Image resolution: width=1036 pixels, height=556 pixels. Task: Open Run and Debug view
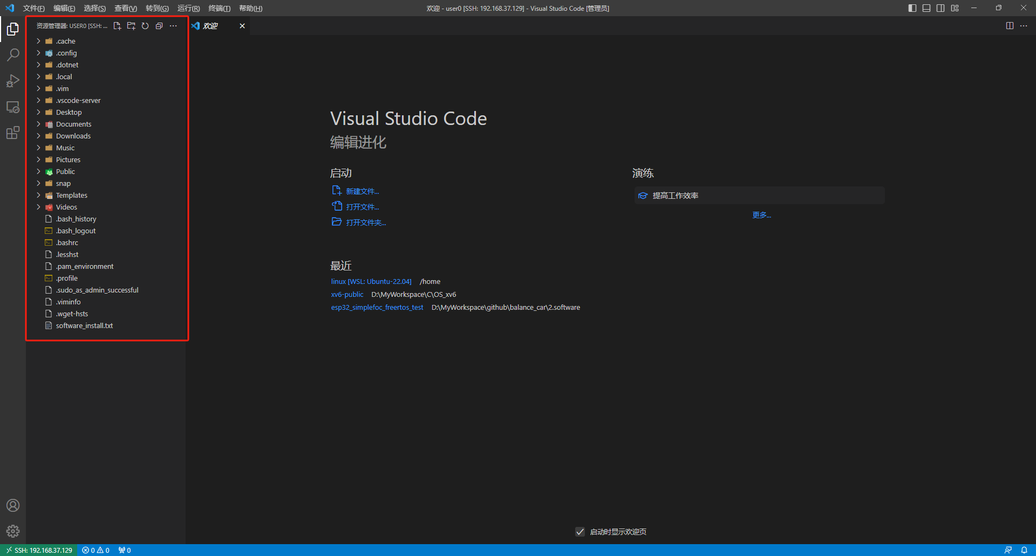[x=13, y=81]
